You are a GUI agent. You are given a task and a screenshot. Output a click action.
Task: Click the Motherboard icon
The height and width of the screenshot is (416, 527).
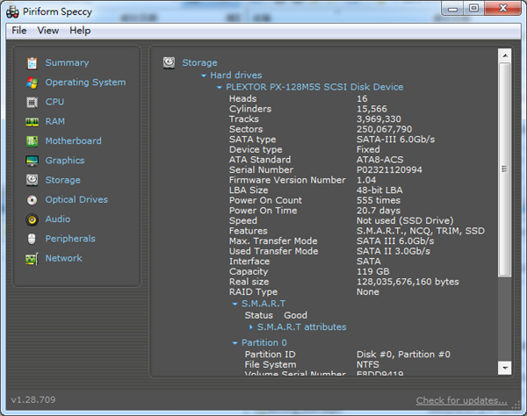pos(32,141)
